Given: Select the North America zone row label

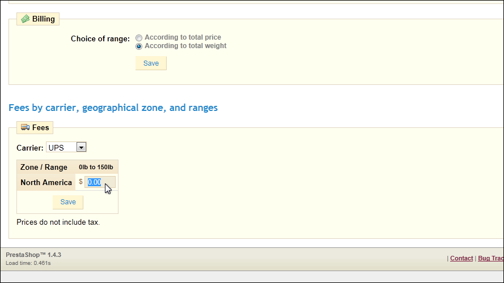Looking at the screenshot, I should click(x=46, y=183).
